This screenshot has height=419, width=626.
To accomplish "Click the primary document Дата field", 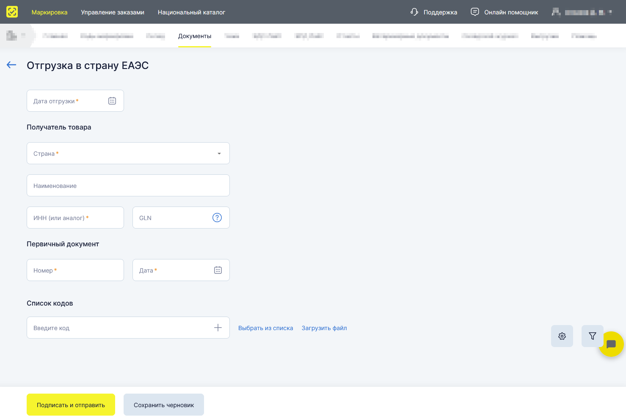I will [181, 270].
